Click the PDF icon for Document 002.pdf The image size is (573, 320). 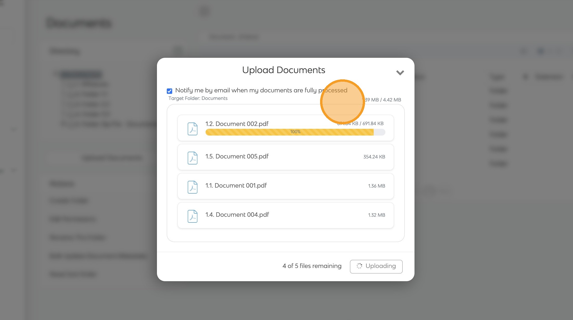[x=193, y=129]
